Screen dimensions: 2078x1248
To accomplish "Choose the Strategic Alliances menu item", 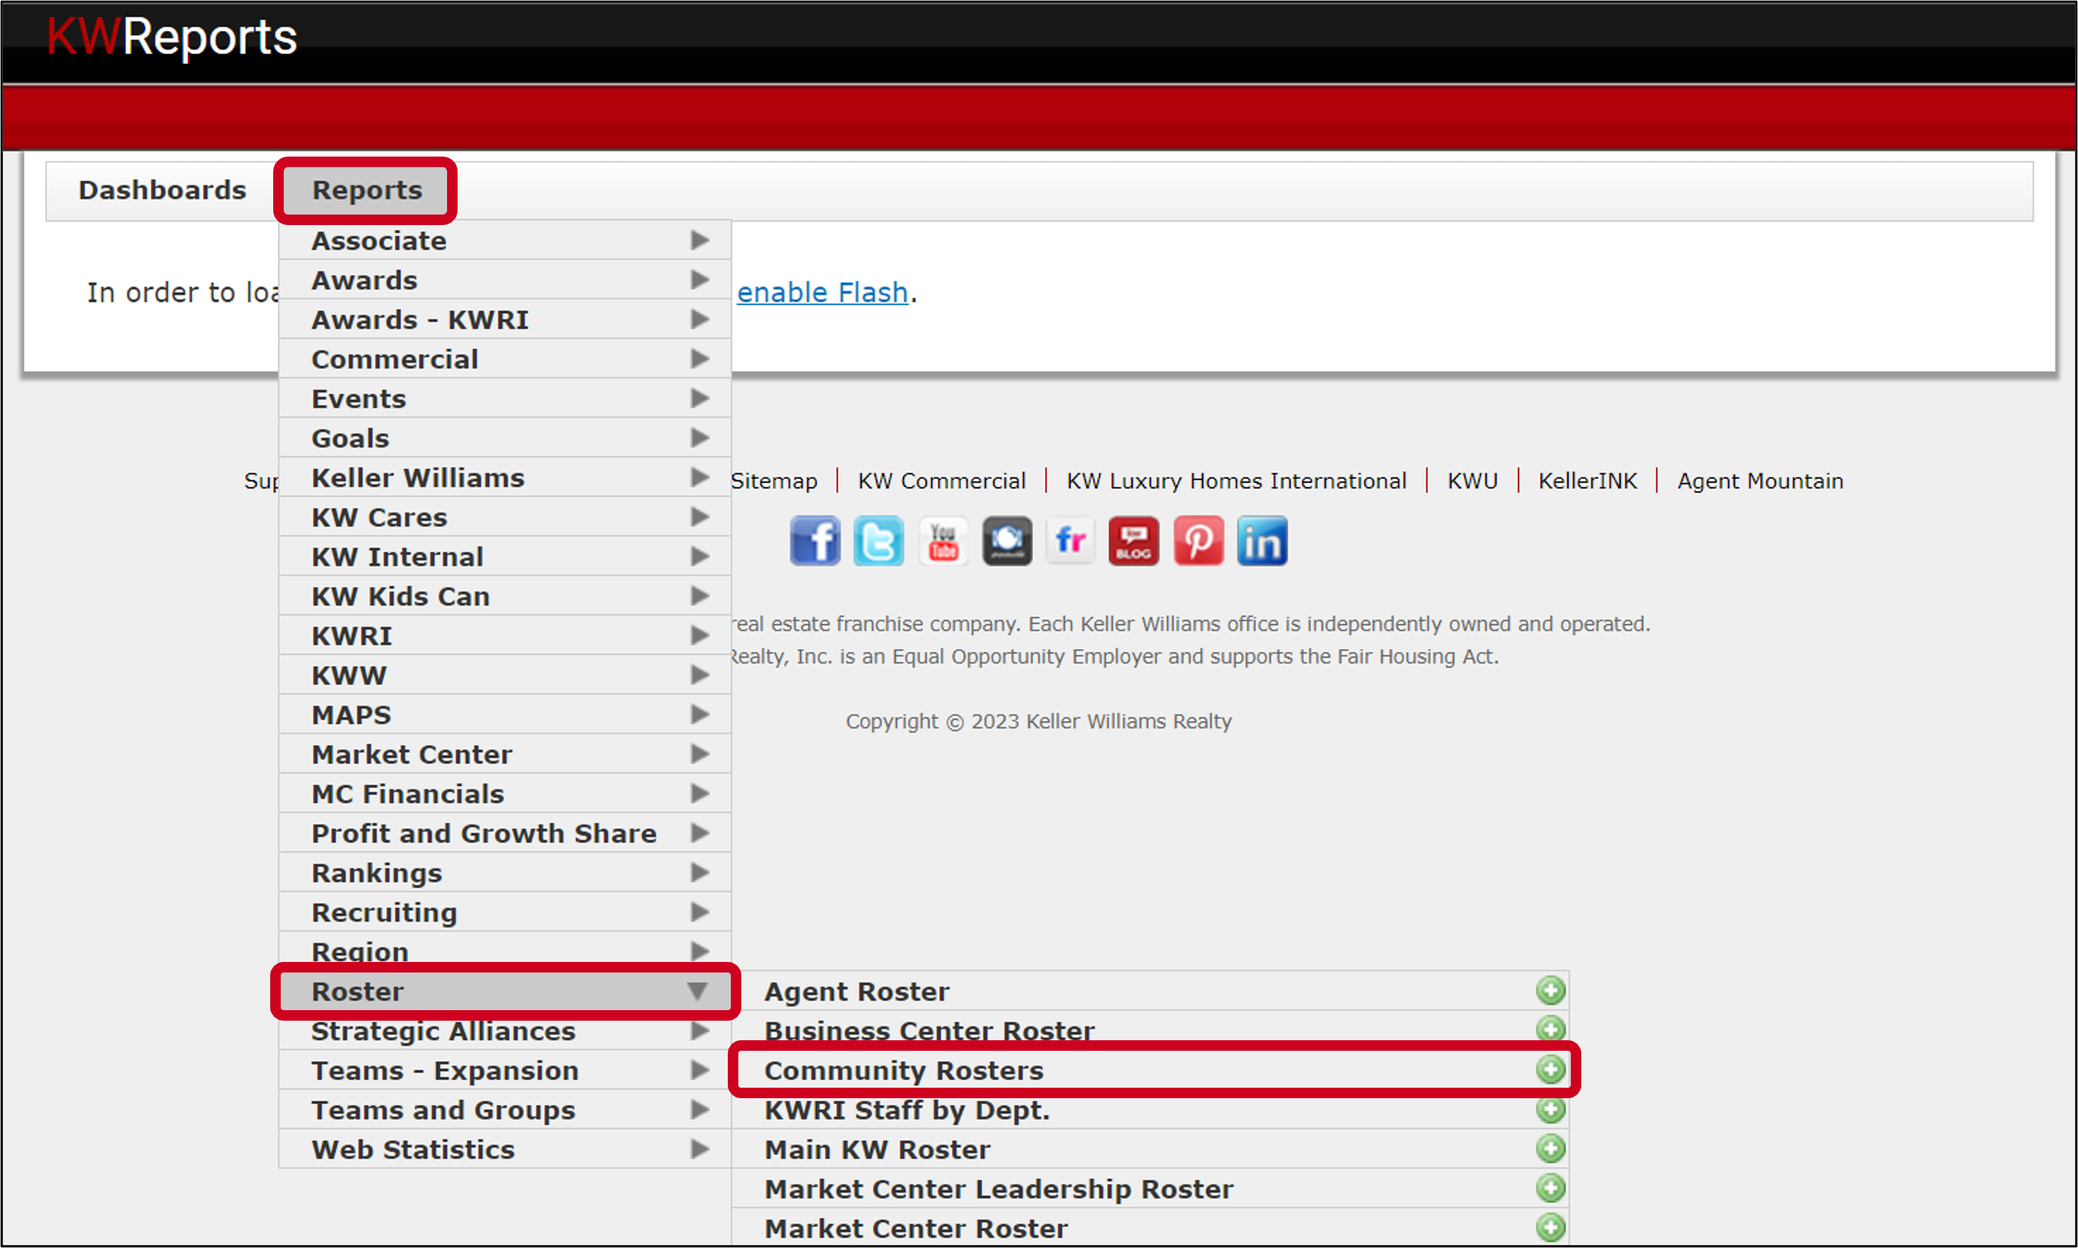I will click(x=505, y=1031).
